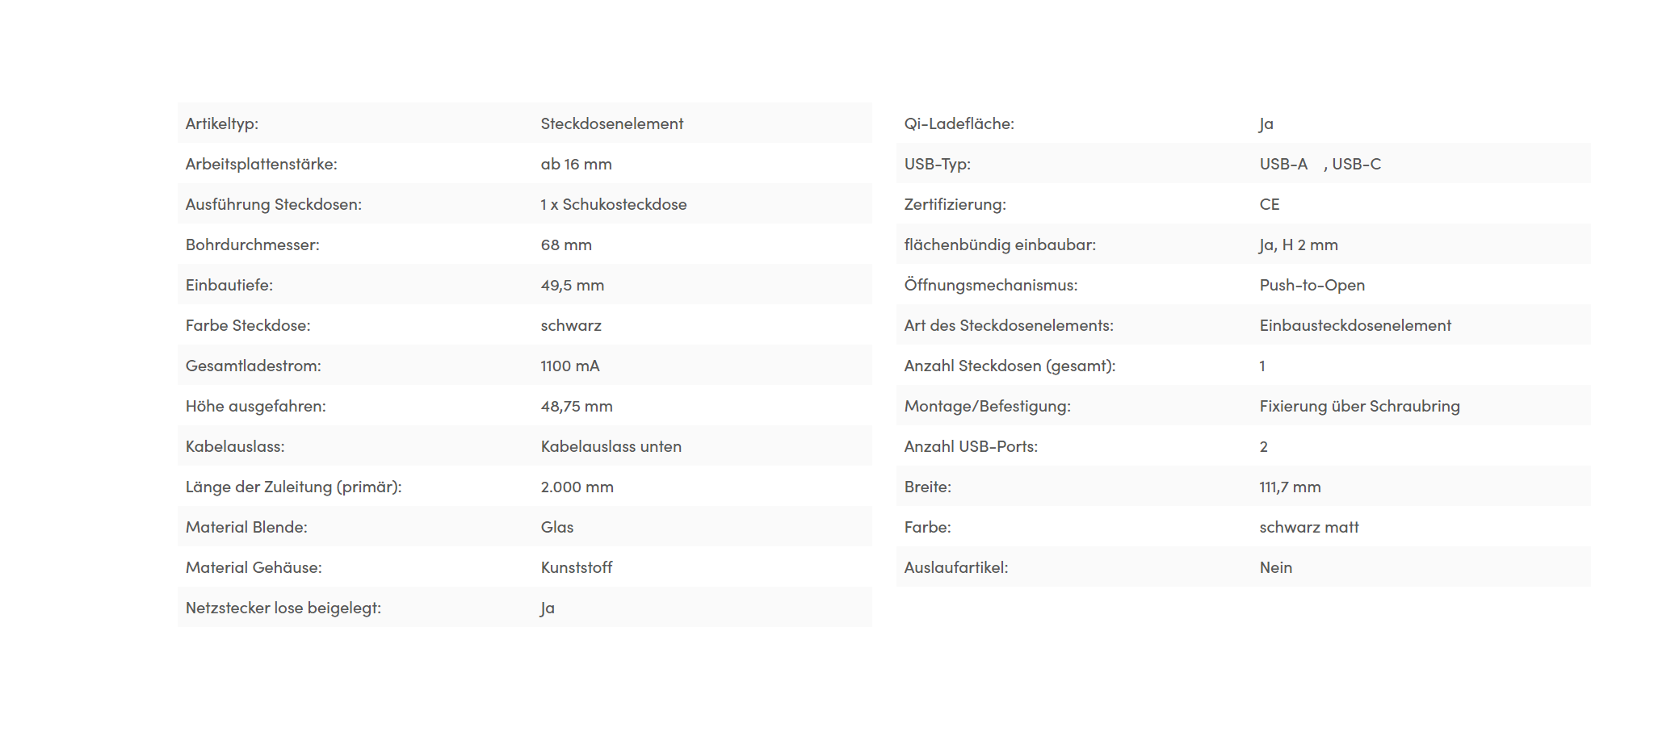Click the Zertifizierung CE value
Viewport: 1675px width, 740px height.
point(1269,204)
